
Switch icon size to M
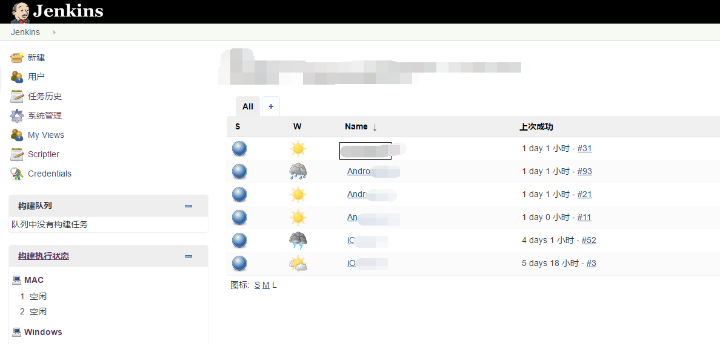click(266, 285)
